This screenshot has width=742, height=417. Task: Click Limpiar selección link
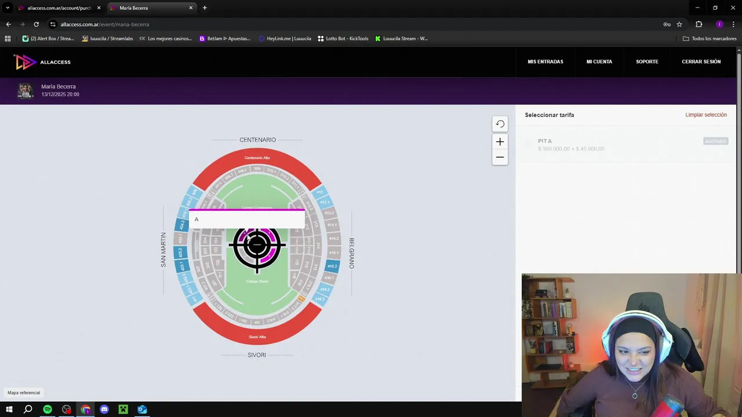706,115
